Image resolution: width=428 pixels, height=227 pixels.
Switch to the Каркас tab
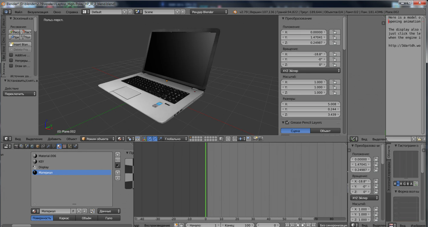click(x=64, y=218)
